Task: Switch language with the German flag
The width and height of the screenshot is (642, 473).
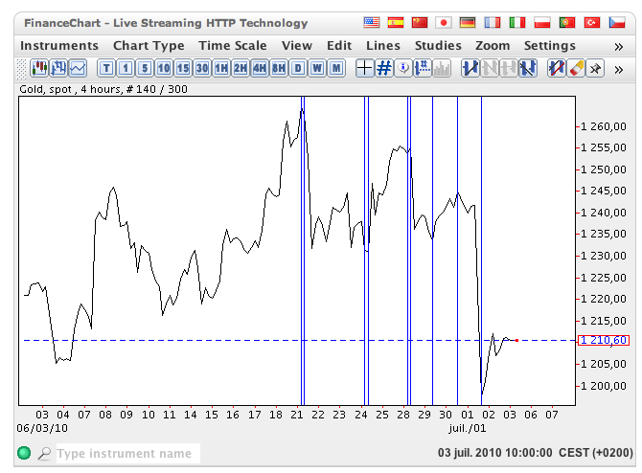Action: [x=468, y=23]
